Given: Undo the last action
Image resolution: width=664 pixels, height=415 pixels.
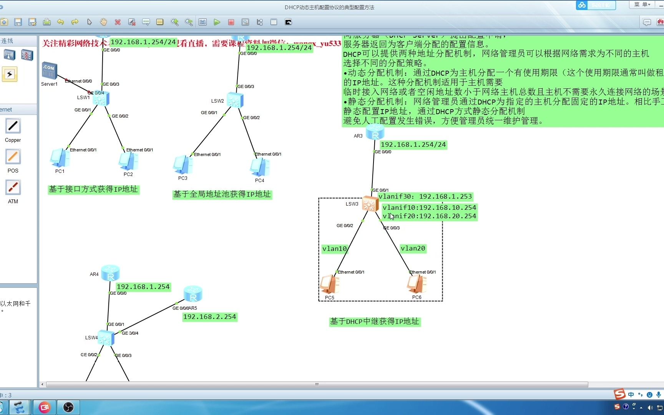Looking at the screenshot, I should coord(61,22).
